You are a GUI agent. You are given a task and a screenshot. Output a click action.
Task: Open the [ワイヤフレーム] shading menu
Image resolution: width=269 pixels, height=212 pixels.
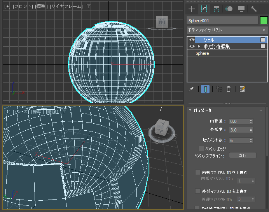click(x=66, y=6)
